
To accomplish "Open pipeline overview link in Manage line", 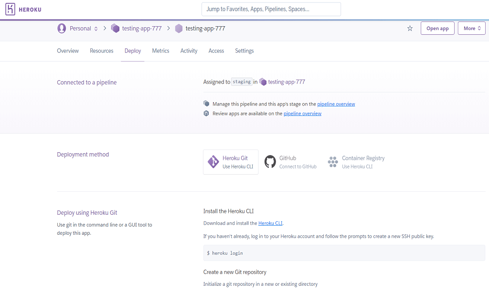I will click(x=336, y=104).
